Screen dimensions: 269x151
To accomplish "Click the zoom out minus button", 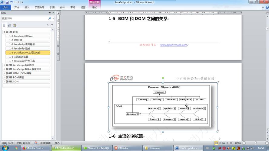I will coord(244,143).
